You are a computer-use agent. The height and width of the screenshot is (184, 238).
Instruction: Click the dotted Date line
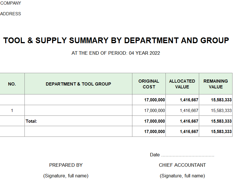pyautogui.click(x=188, y=155)
